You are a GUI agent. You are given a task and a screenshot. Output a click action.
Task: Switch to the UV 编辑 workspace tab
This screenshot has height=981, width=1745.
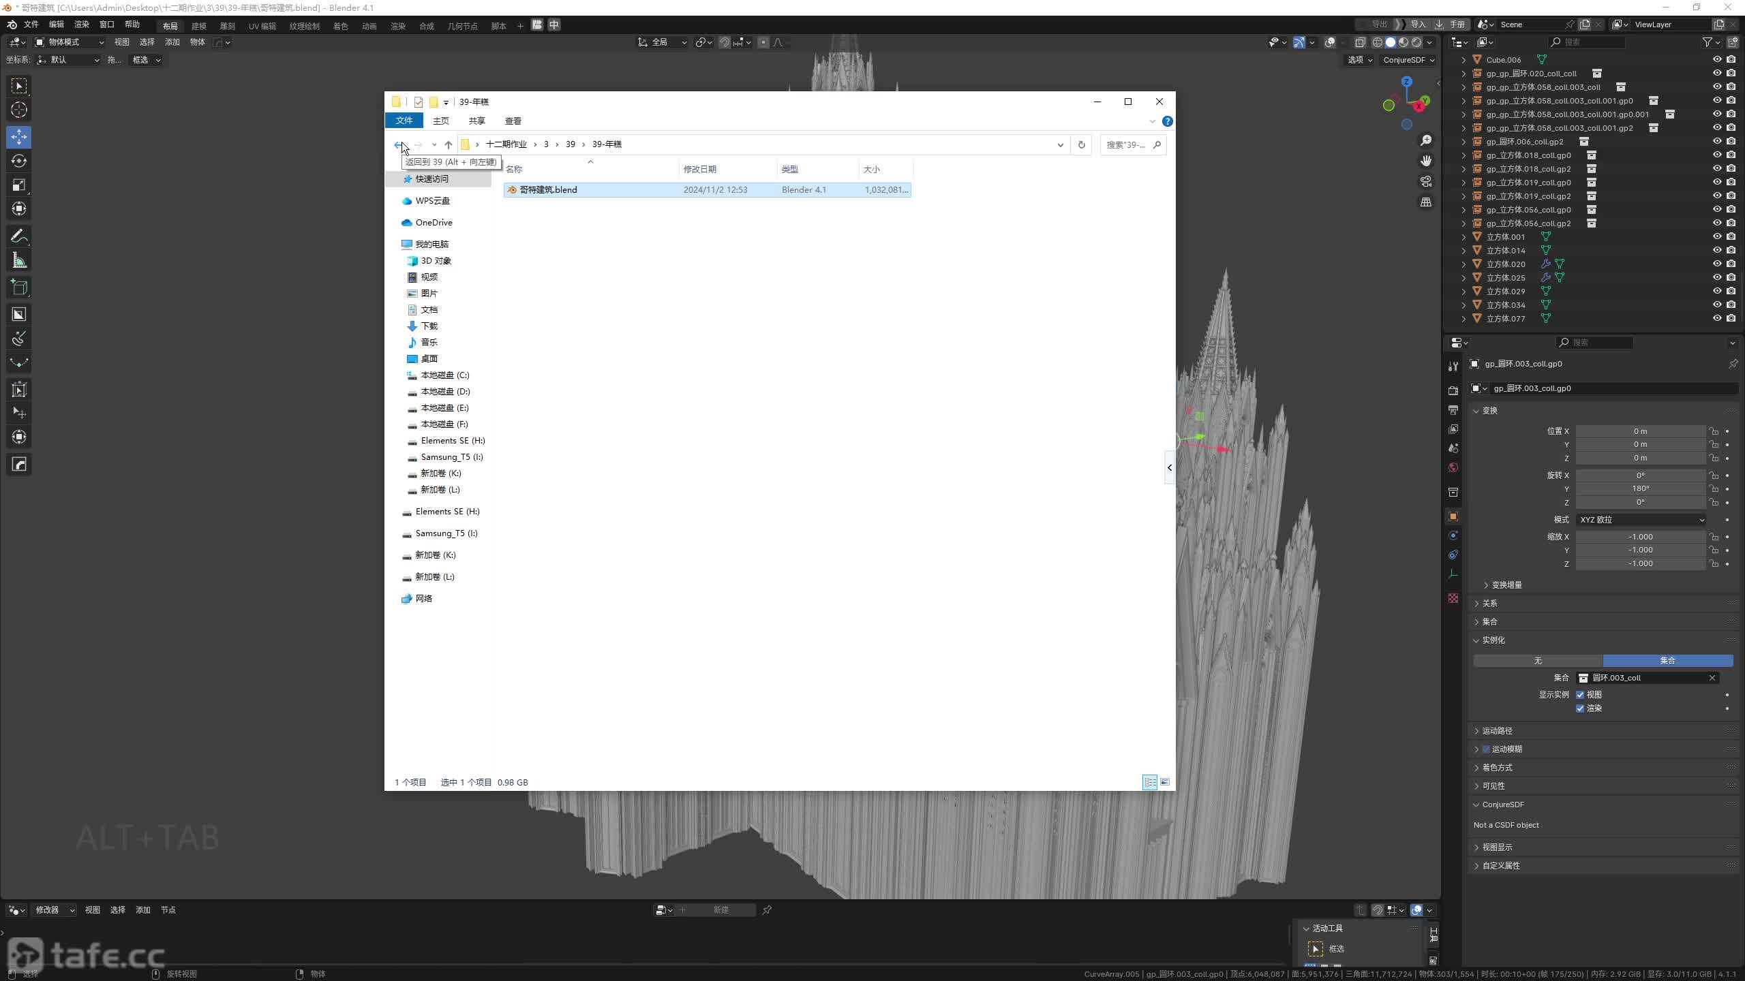[262, 26]
